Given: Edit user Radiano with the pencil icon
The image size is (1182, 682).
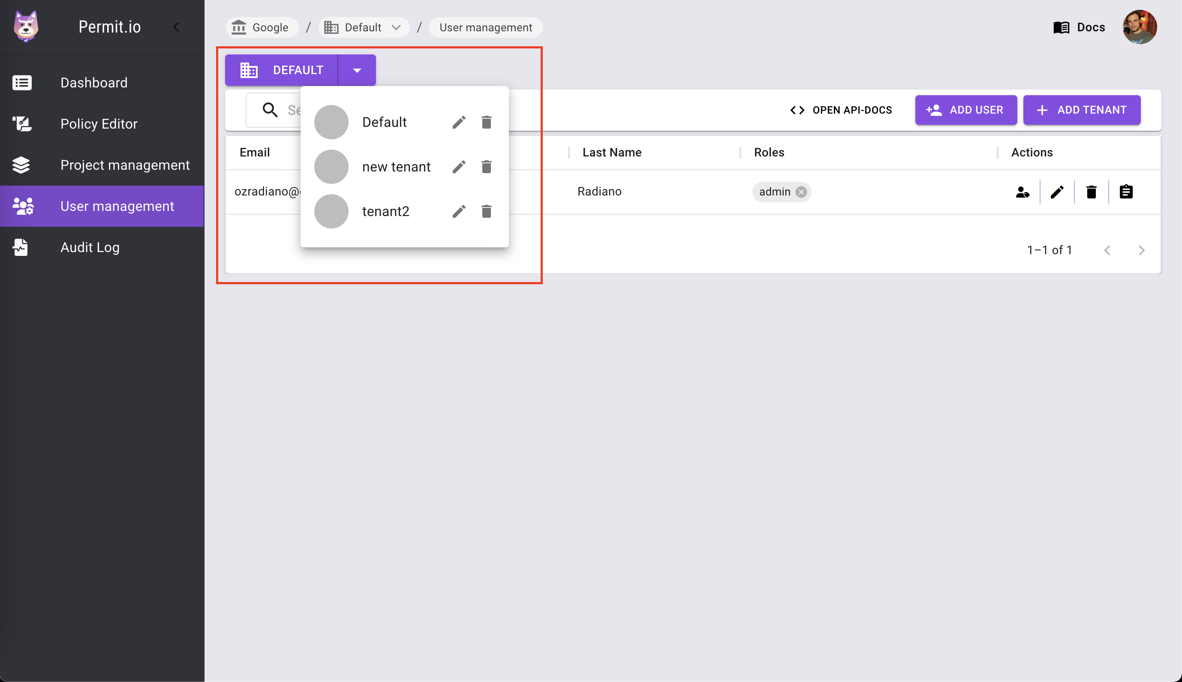Looking at the screenshot, I should (1056, 191).
